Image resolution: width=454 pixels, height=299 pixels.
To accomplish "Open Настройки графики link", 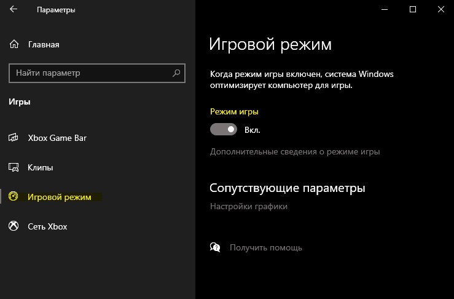I will pyautogui.click(x=249, y=207).
